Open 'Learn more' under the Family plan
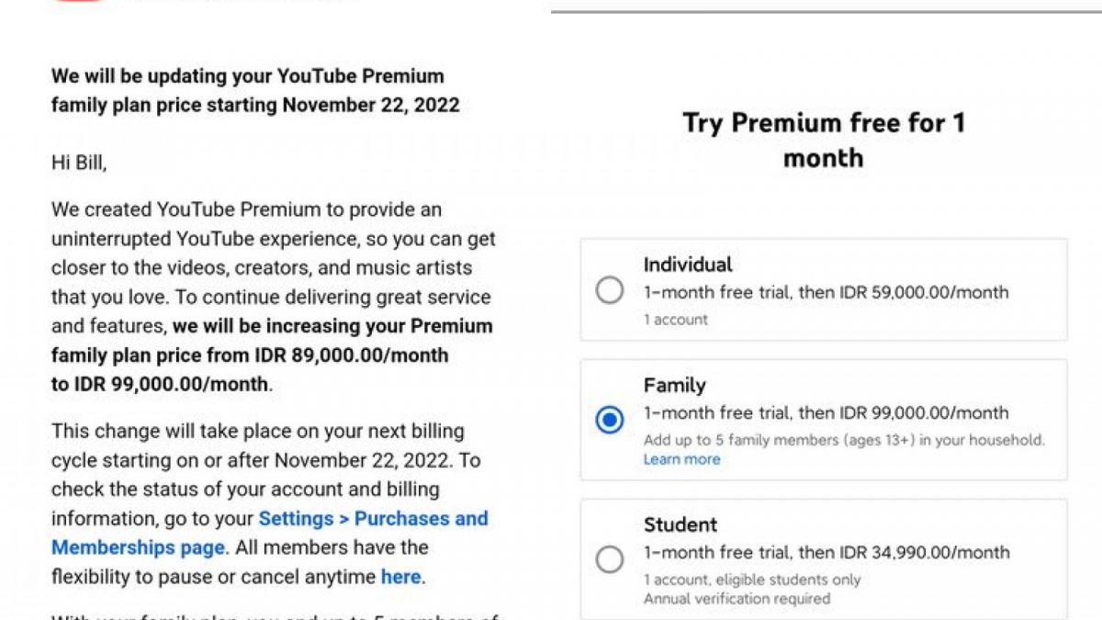The height and width of the screenshot is (620, 1102). pos(681,459)
